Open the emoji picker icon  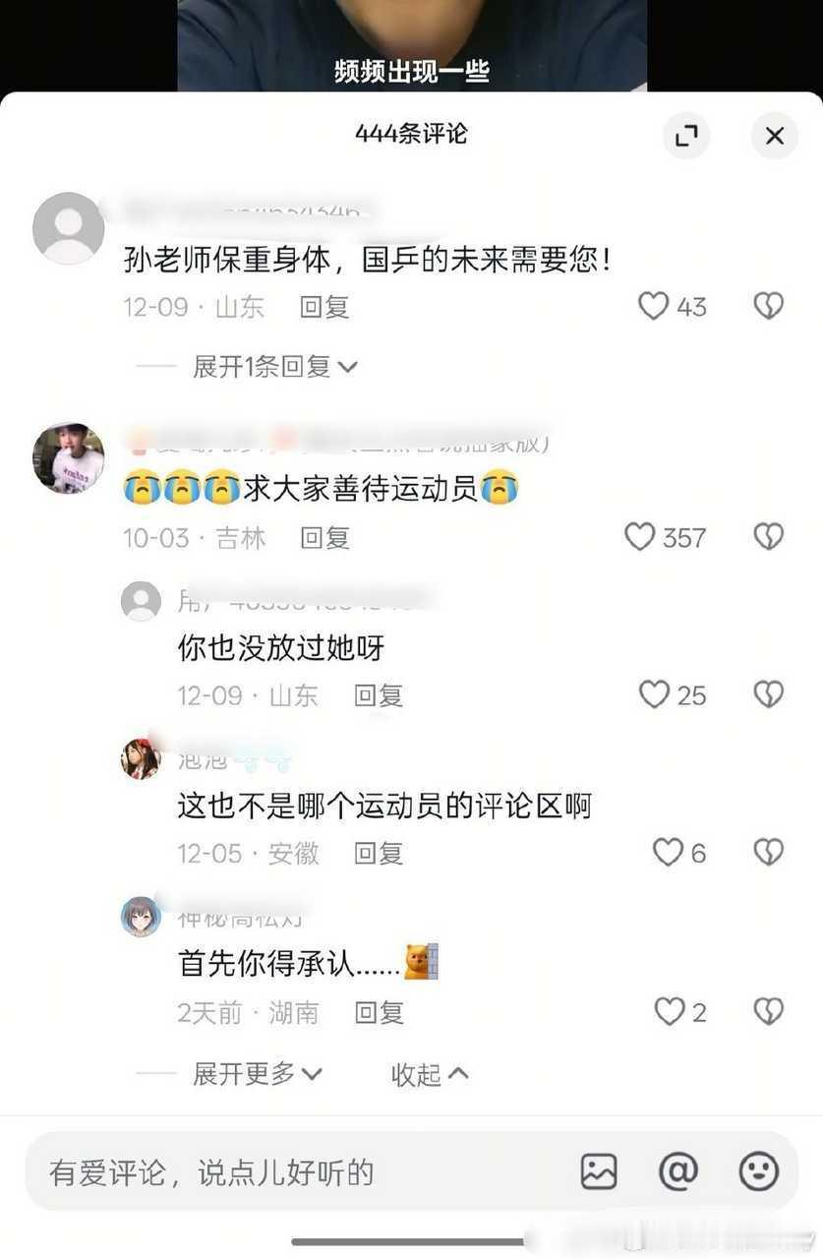(758, 1171)
